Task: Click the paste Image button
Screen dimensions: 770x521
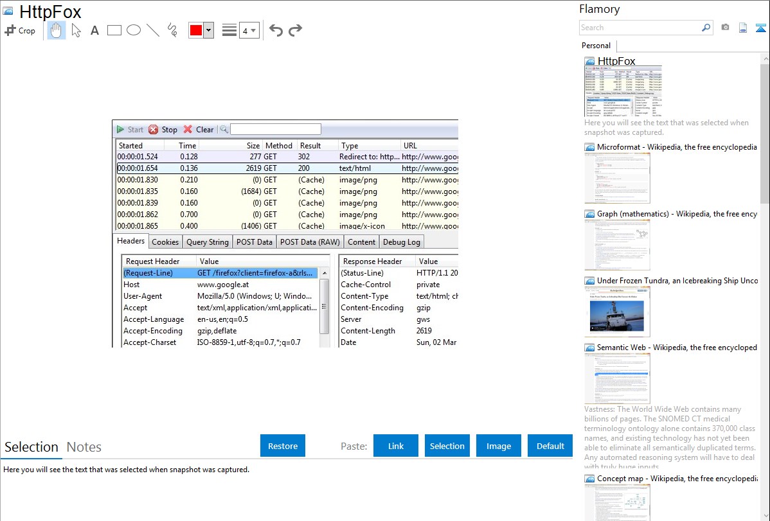Action: click(498, 446)
